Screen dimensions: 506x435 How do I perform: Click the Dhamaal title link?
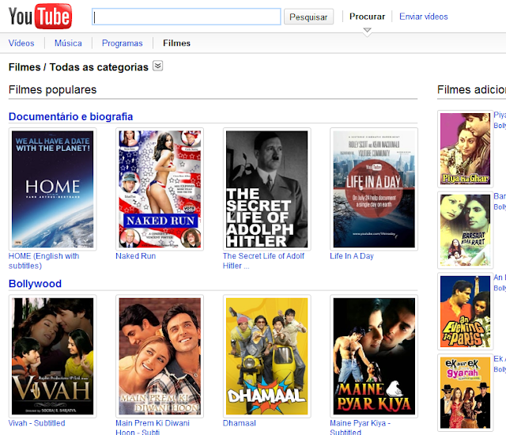239,423
